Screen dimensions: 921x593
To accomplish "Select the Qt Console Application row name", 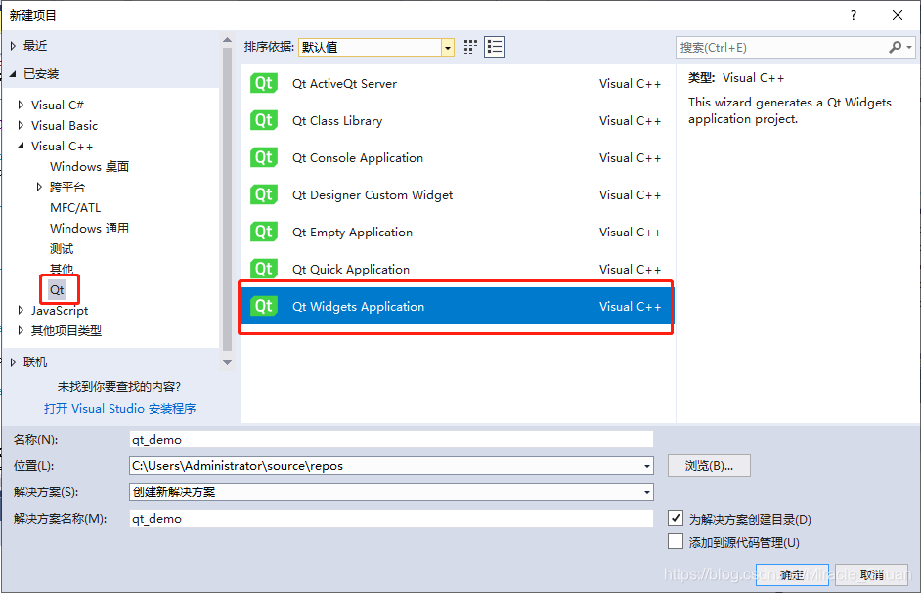I will [x=358, y=158].
